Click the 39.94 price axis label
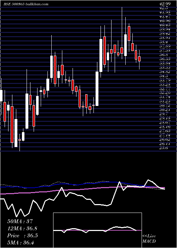 (x=165, y=29)
